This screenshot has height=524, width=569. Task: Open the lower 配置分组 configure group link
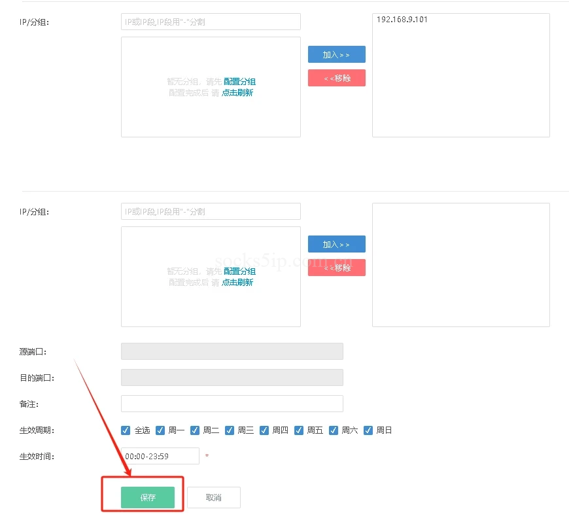(x=239, y=271)
